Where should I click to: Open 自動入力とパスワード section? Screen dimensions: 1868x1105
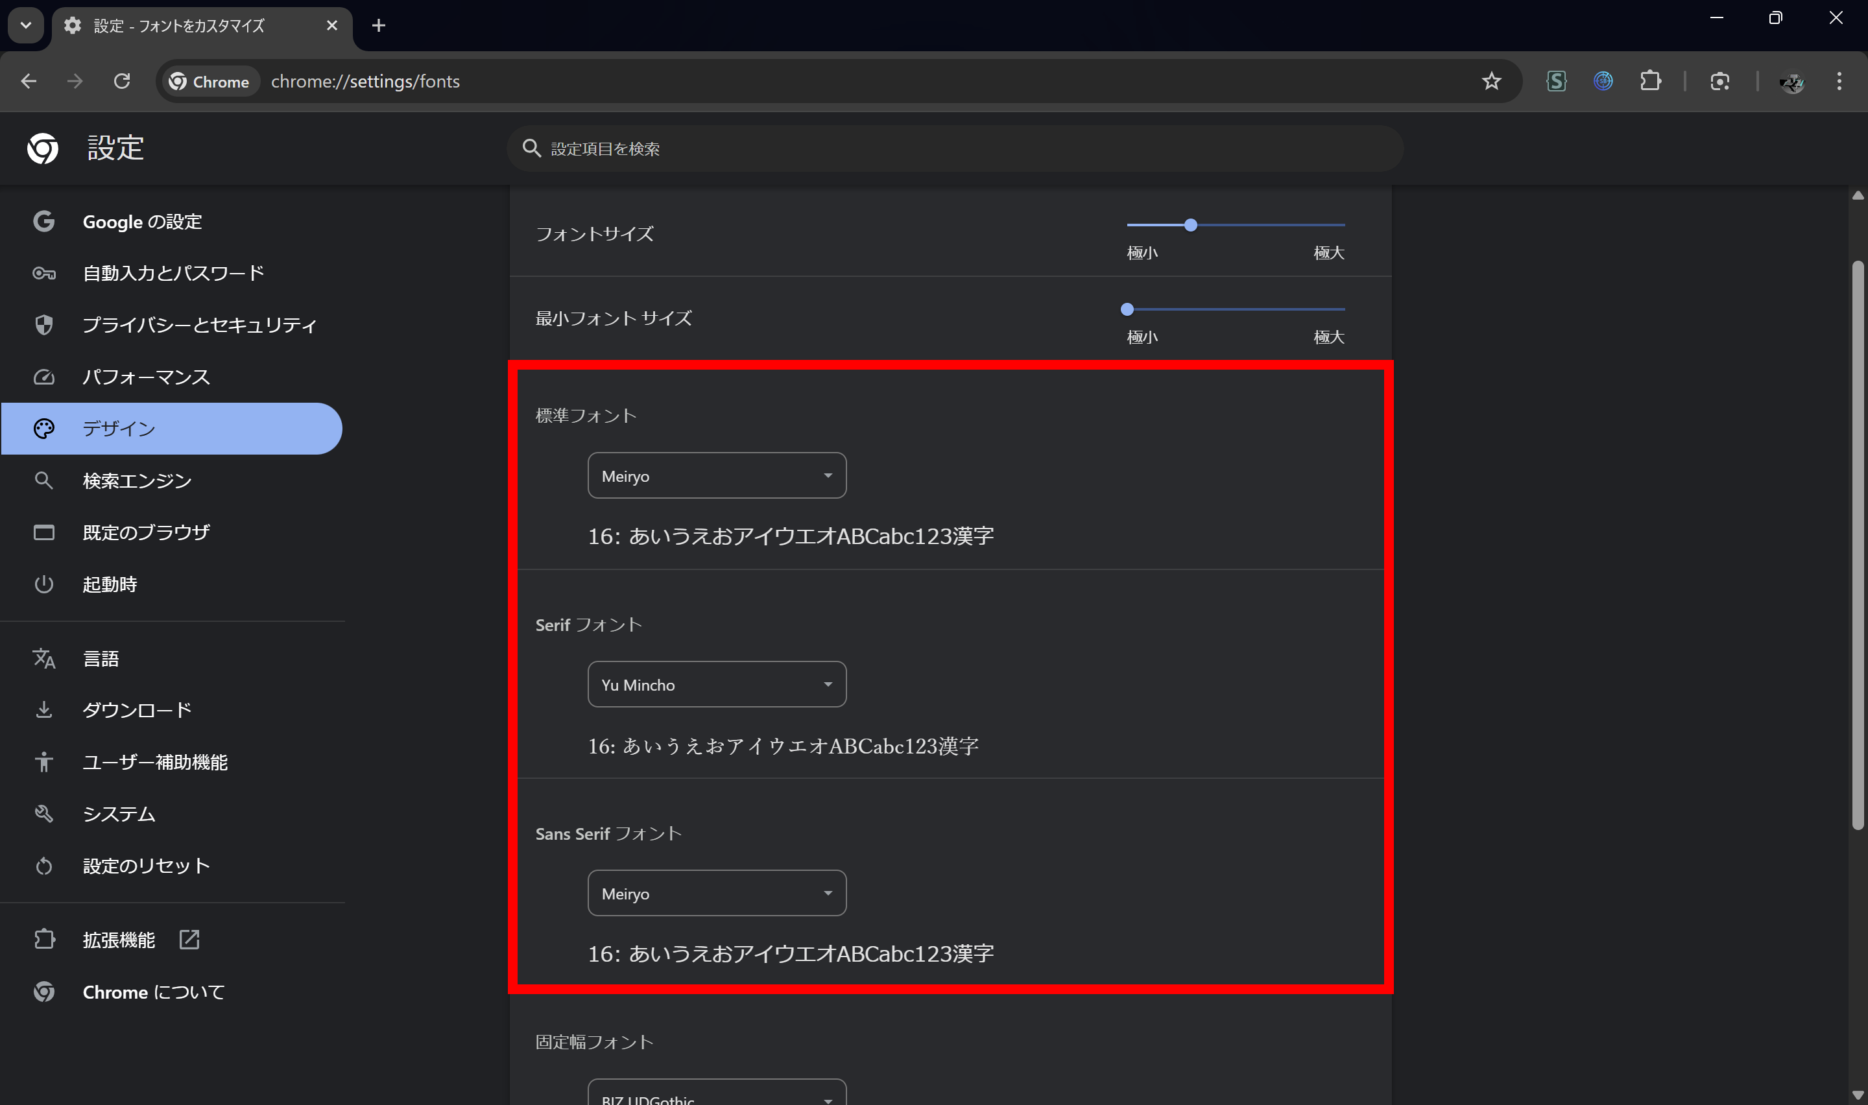tap(172, 273)
